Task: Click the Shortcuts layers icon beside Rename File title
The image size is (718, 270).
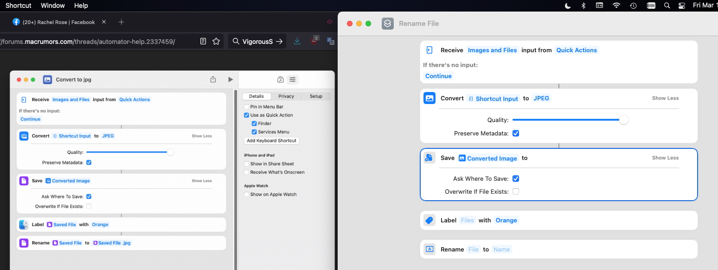Action: (387, 24)
